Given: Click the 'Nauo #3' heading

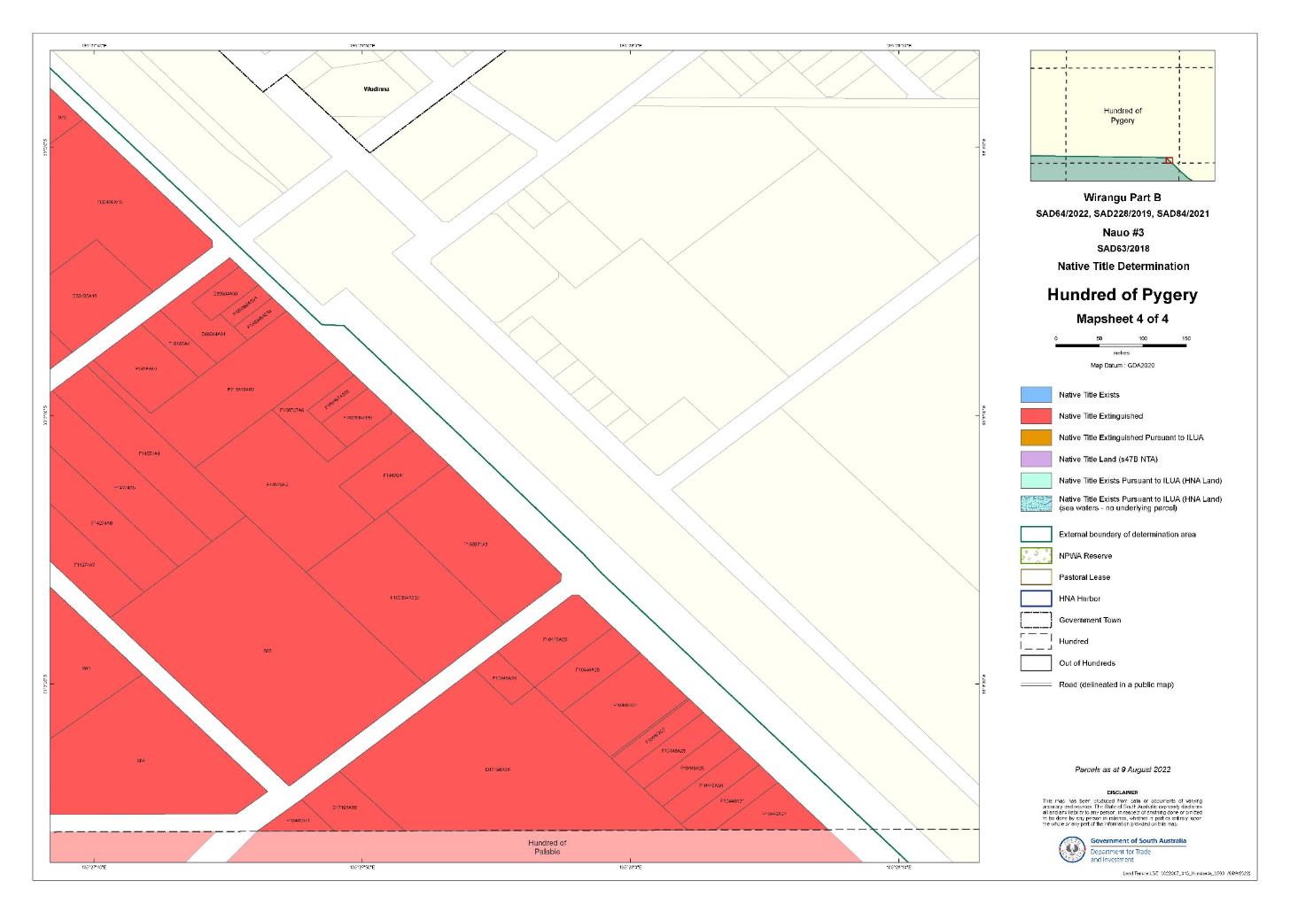Looking at the screenshot, I should click(1122, 232).
